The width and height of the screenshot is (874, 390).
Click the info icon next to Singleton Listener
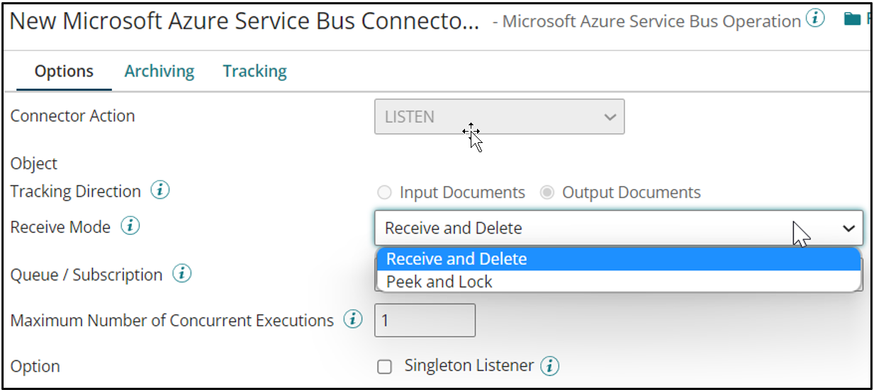[x=550, y=366]
